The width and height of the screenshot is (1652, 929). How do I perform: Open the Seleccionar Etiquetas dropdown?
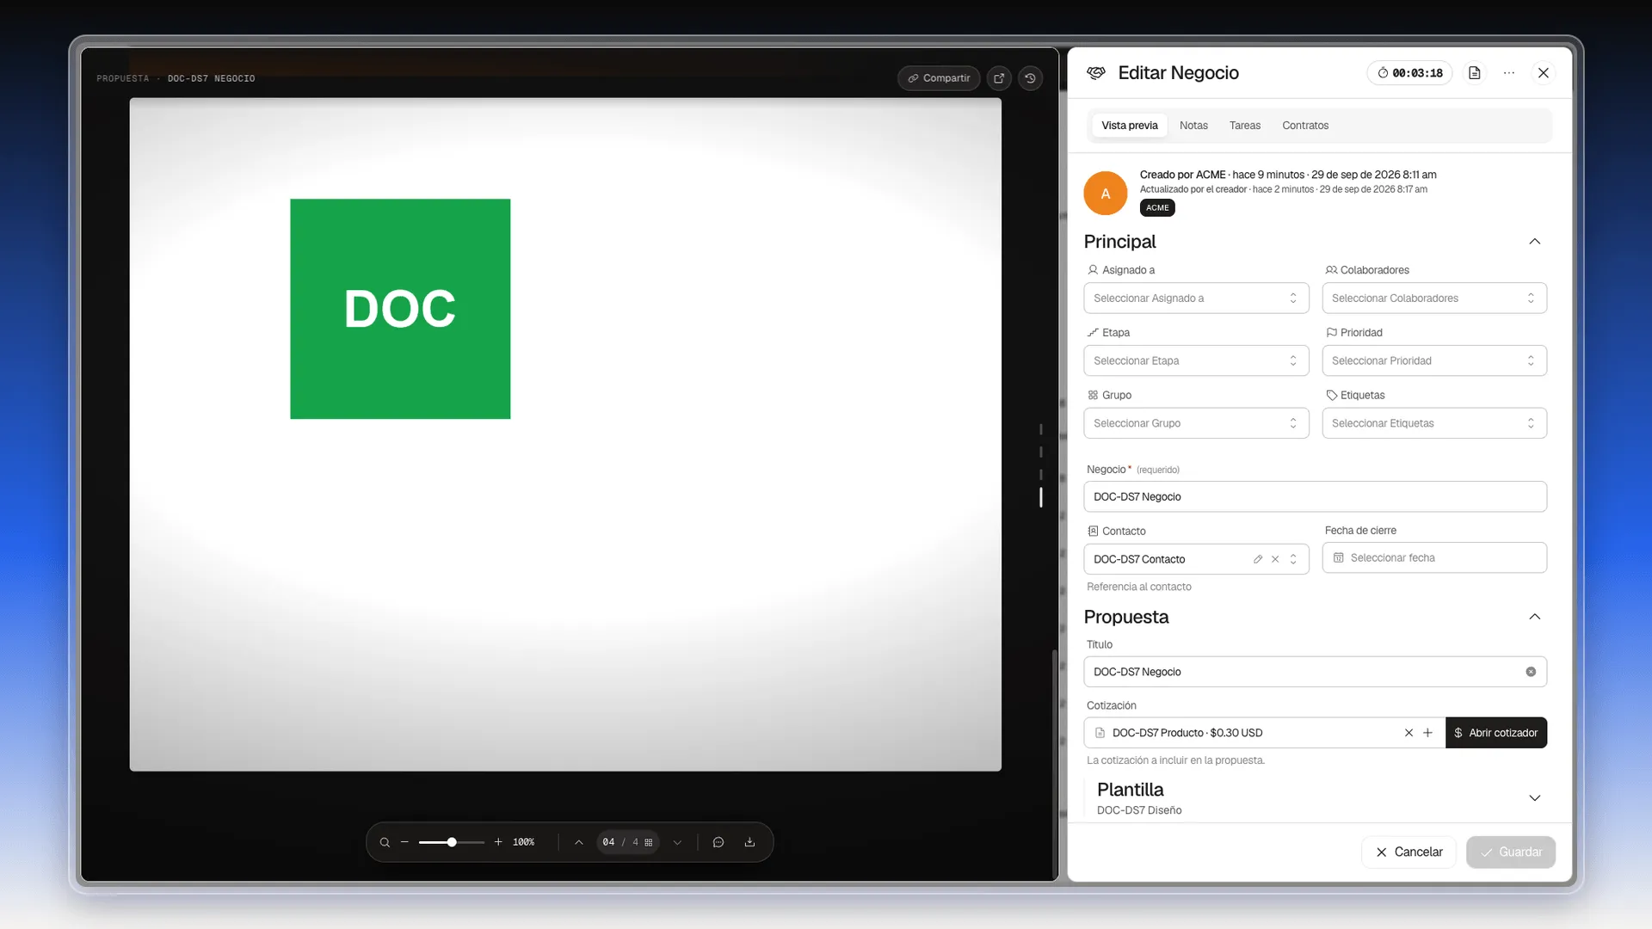click(1434, 423)
